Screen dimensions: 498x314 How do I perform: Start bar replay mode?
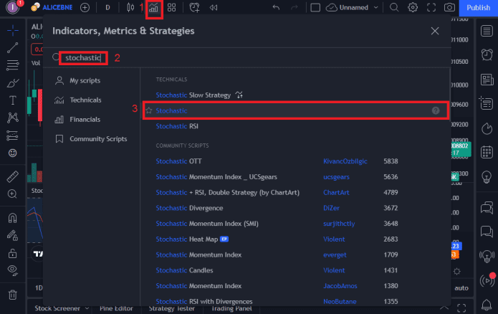tap(214, 8)
